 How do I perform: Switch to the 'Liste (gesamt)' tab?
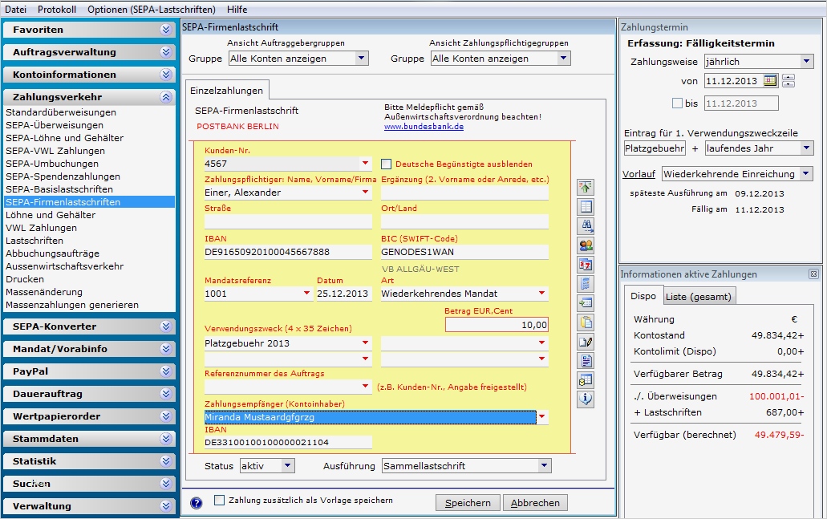click(x=699, y=297)
